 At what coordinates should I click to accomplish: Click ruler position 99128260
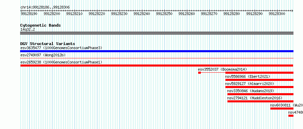click(x=187, y=14)
